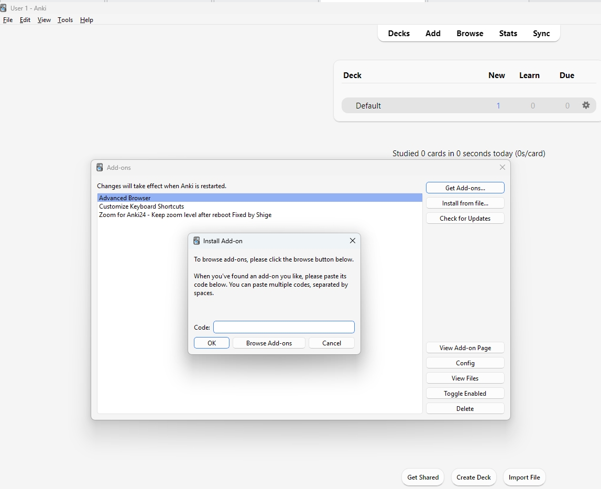The height and width of the screenshot is (489, 601).
Task: Click the New count for Default deck
Action: (x=498, y=105)
